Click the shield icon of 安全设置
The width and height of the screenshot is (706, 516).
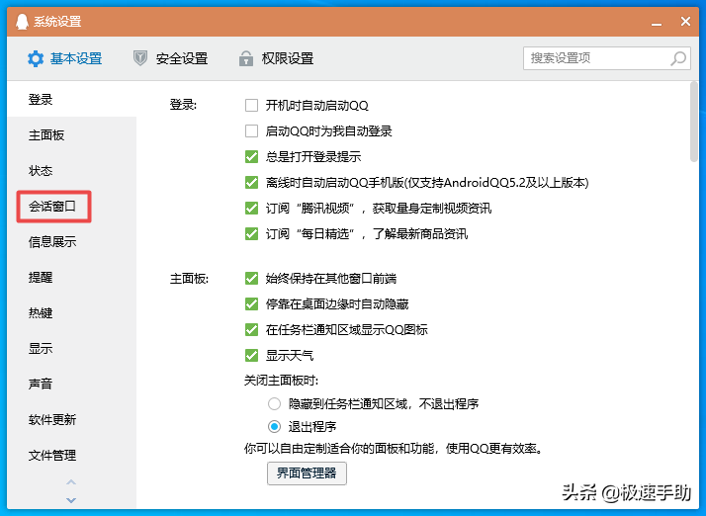tap(140, 58)
